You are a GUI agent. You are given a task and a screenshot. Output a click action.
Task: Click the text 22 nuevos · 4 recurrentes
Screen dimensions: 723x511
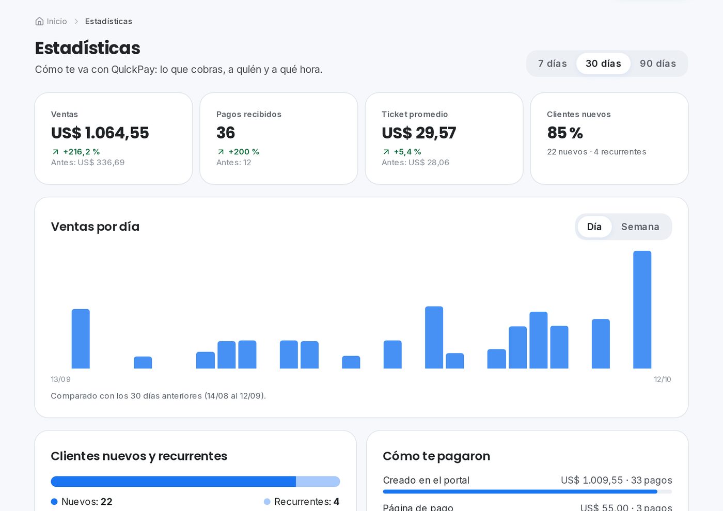tap(596, 152)
